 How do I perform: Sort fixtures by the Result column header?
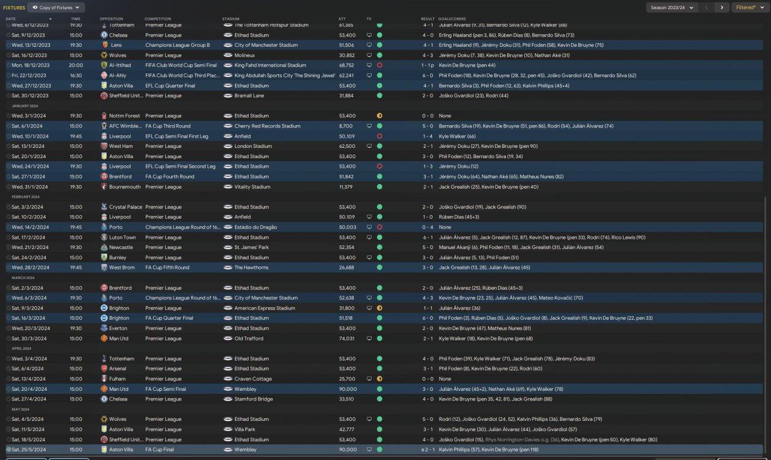click(428, 19)
